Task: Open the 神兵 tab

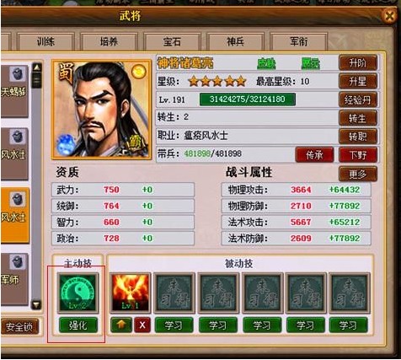Action: click(x=235, y=41)
